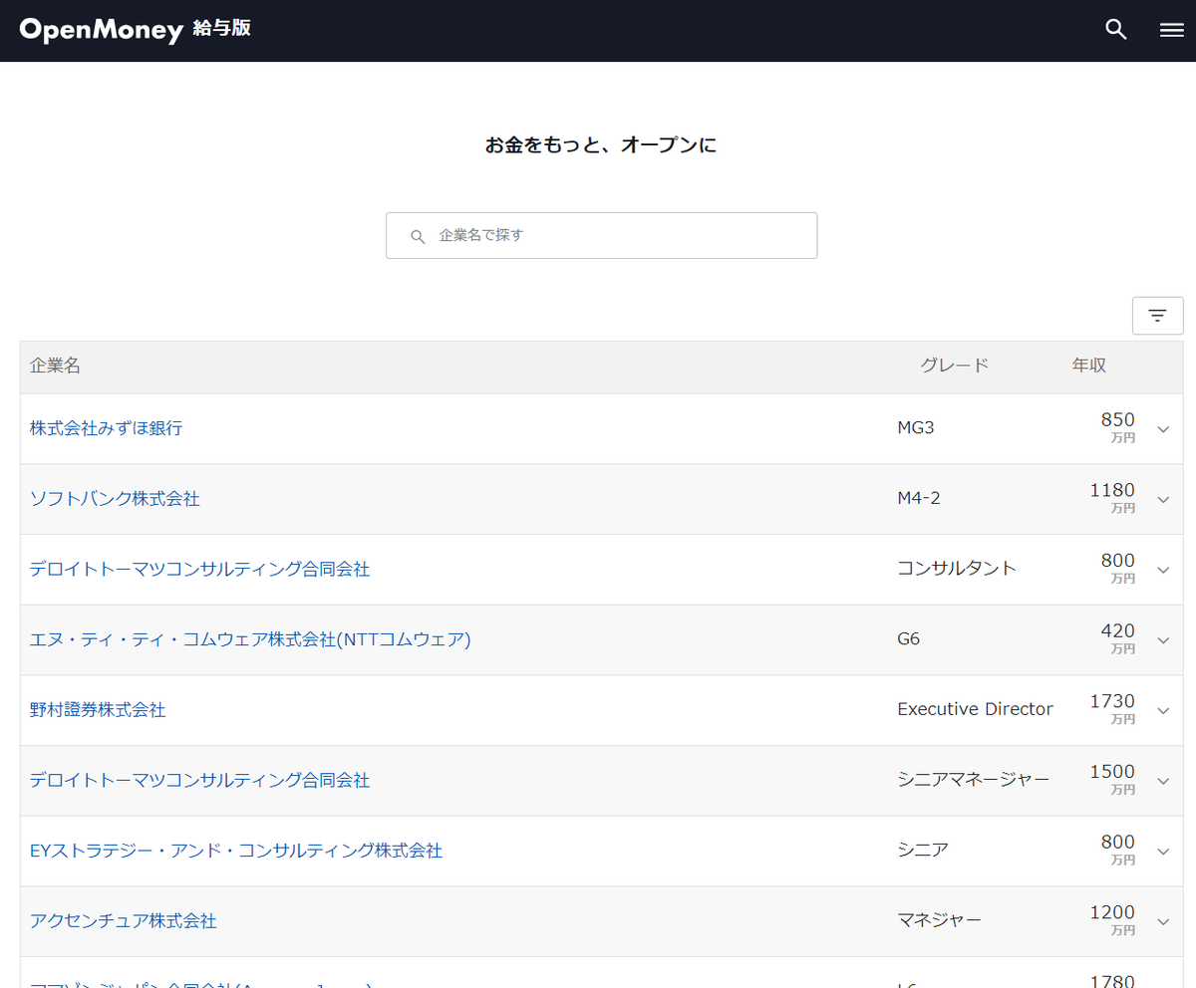Click the シニアマネージャー grade cell
This screenshot has width=1196, height=988.
[x=974, y=780]
